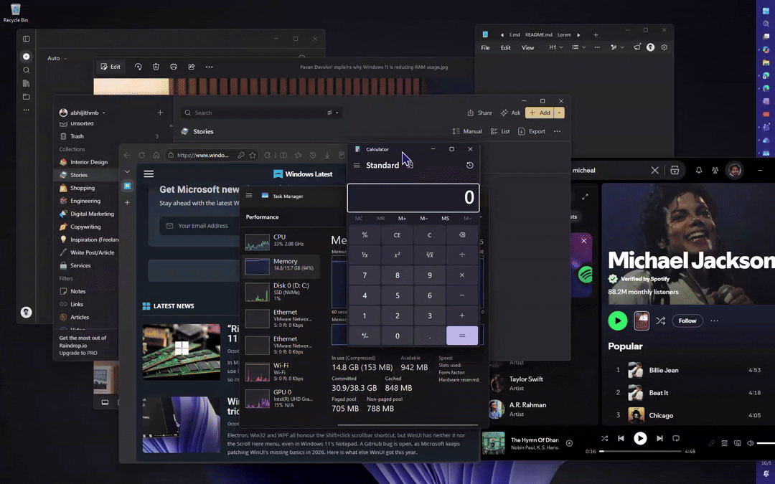
Task: Click the equals key in Calculator
Action: coord(462,336)
